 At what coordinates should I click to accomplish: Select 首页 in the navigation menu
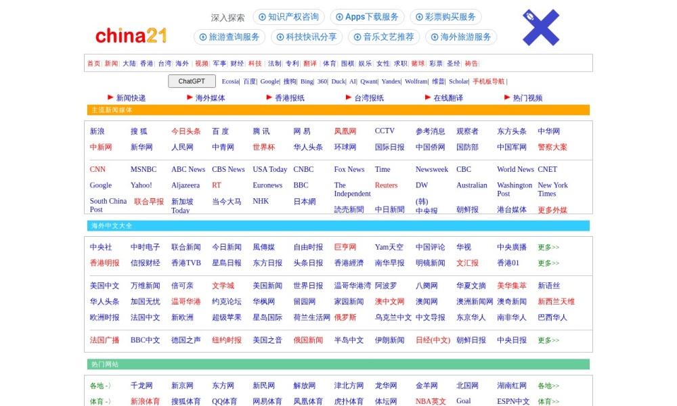point(93,63)
